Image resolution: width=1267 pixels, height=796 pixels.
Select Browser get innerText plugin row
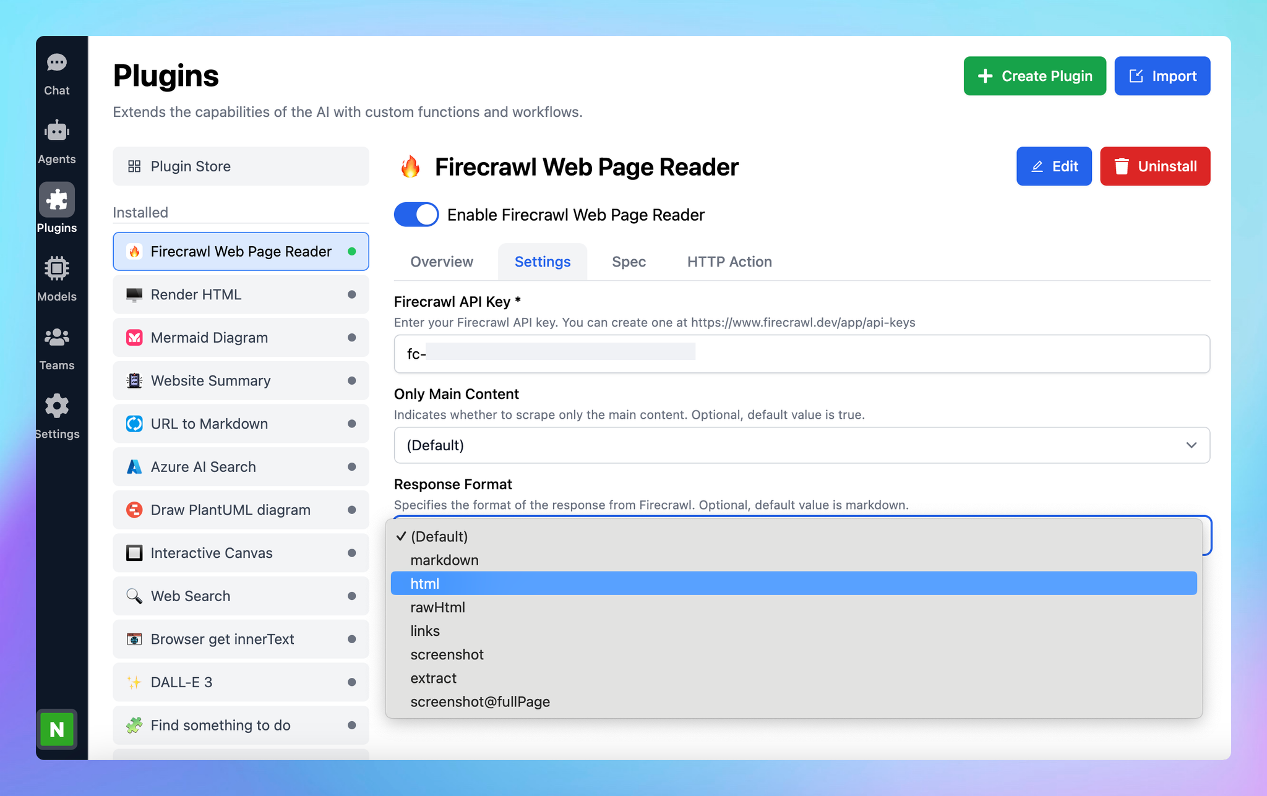point(241,639)
